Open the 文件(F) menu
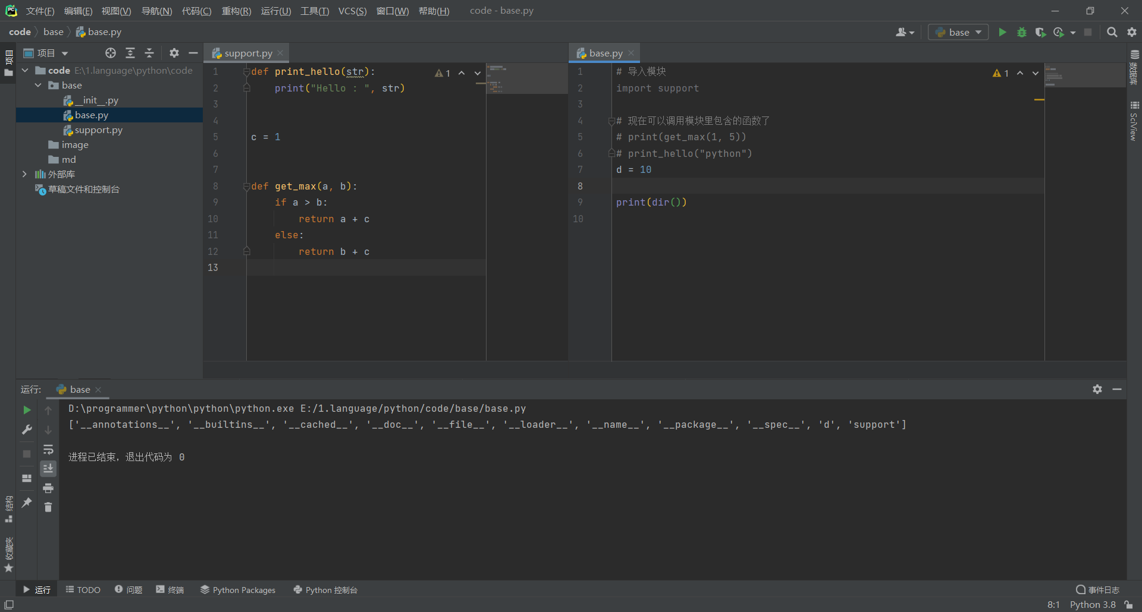This screenshot has height=612, width=1142. pos(40,11)
